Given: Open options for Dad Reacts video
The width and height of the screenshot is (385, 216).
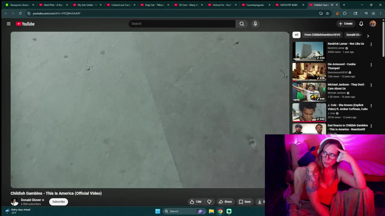Looking at the screenshot, I should [x=371, y=126].
